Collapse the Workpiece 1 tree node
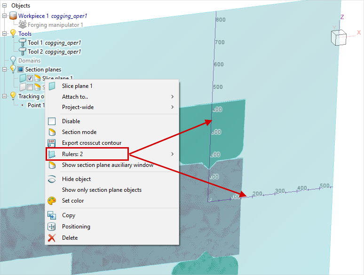364x275 pixels. click(5, 16)
